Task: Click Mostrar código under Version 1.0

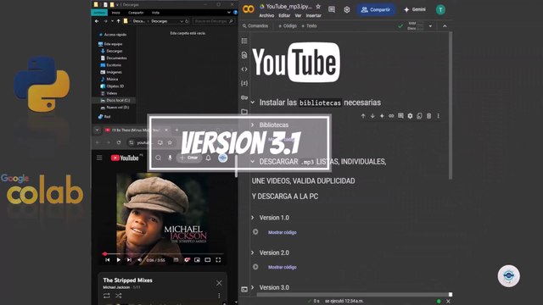Action: pyautogui.click(x=283, y=232)
